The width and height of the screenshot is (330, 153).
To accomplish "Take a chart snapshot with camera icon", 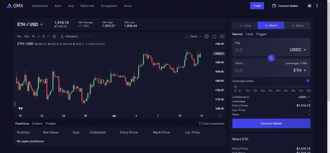I will click(x=222, y=36).
